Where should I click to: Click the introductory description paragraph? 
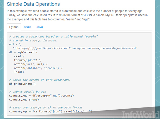pos(77,15)
